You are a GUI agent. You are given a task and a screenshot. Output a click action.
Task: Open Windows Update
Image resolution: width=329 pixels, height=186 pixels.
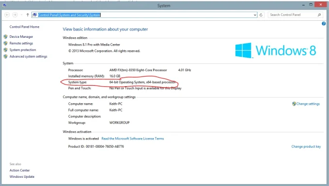pyautogui.click(x=22, y=177)
